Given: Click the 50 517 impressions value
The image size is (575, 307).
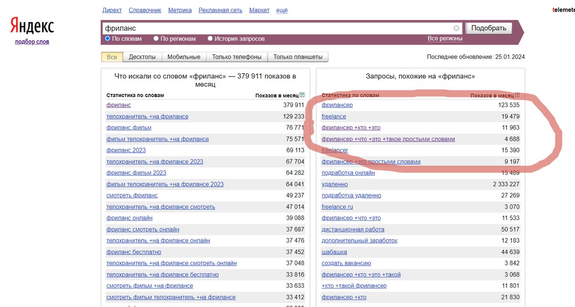Looking at the screenshot, I should pyautogui.click(x=511, y=229).
